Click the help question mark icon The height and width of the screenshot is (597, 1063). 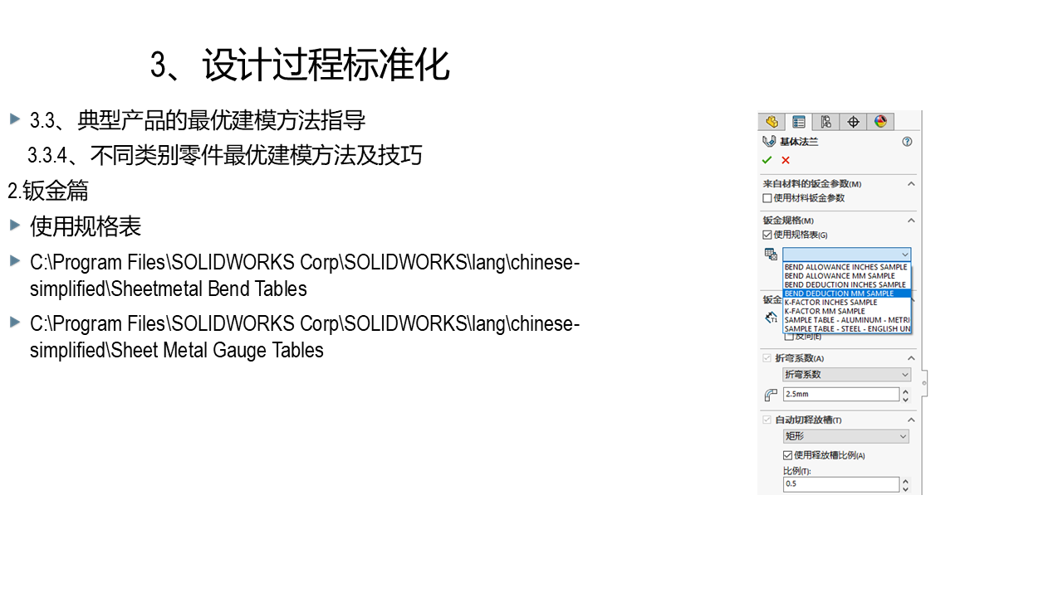(907, 142)
